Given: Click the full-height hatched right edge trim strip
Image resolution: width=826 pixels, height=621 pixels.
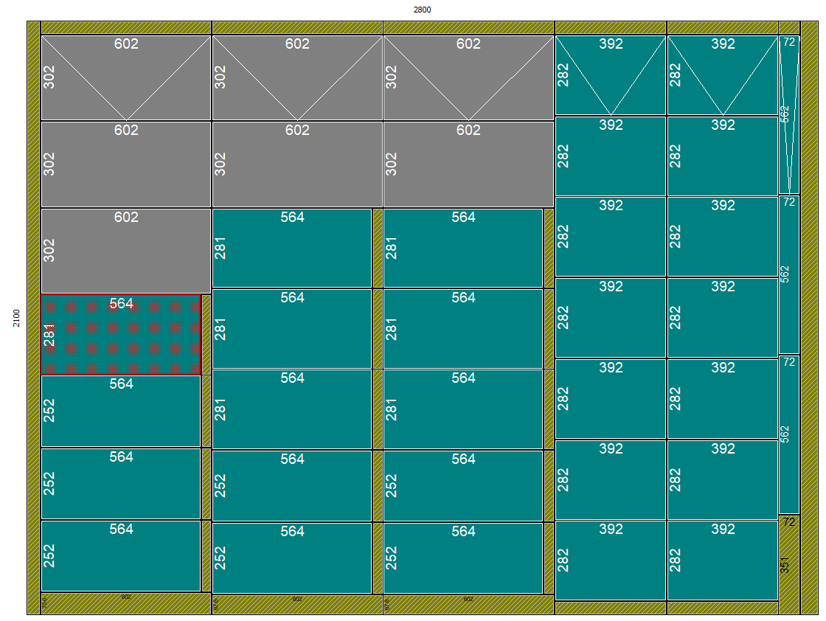Looking at the screenshot, I should (x=809, y=318).
